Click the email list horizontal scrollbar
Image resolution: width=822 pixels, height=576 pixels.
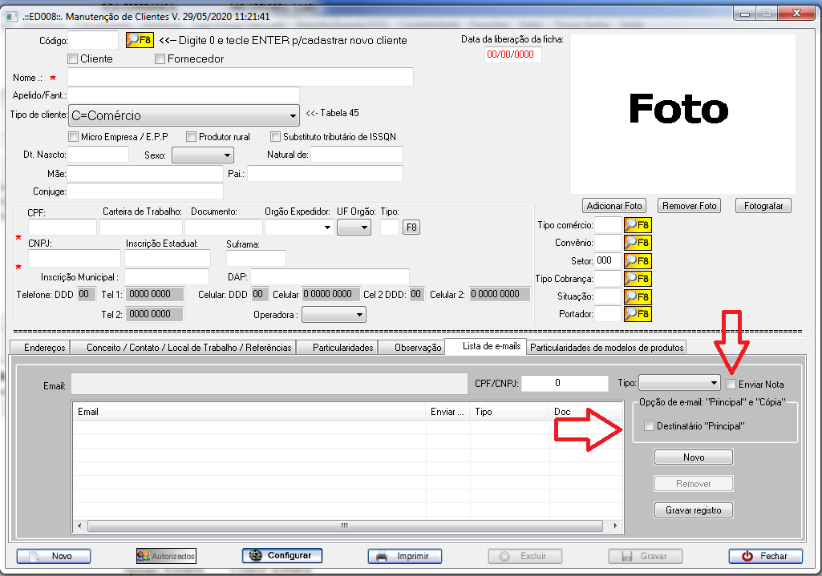(x=345, y=526)
